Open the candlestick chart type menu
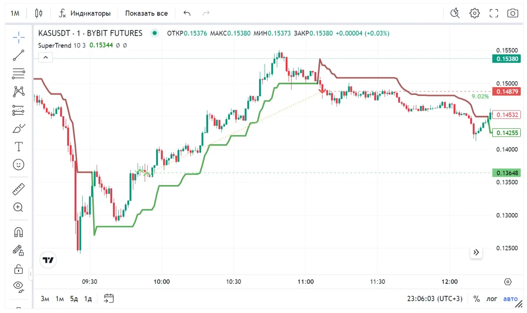 point(39,13)
